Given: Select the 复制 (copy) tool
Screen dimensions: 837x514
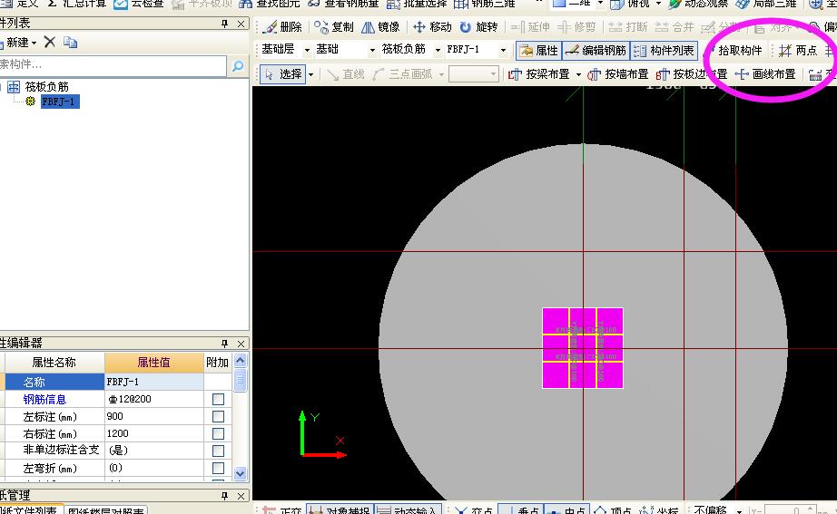Looking at the screenshot, I should [x=334, y=26].
